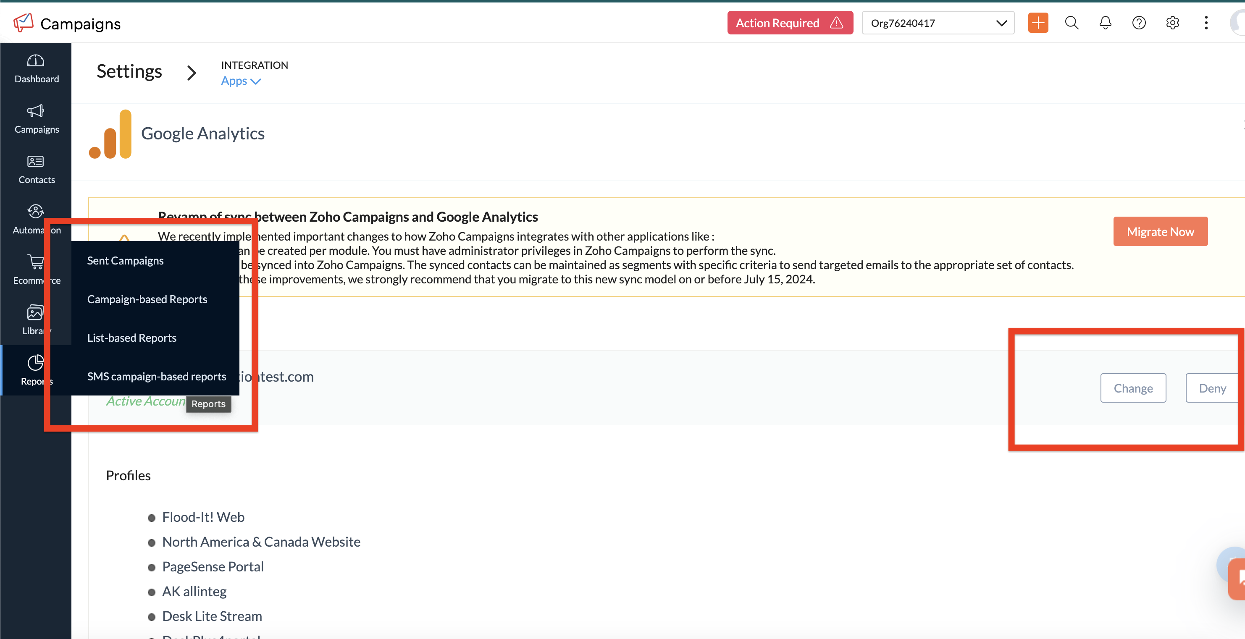Go to Campaigns megaphone in sidebar
1245x639 pixels.
click(x=36, y=118)
